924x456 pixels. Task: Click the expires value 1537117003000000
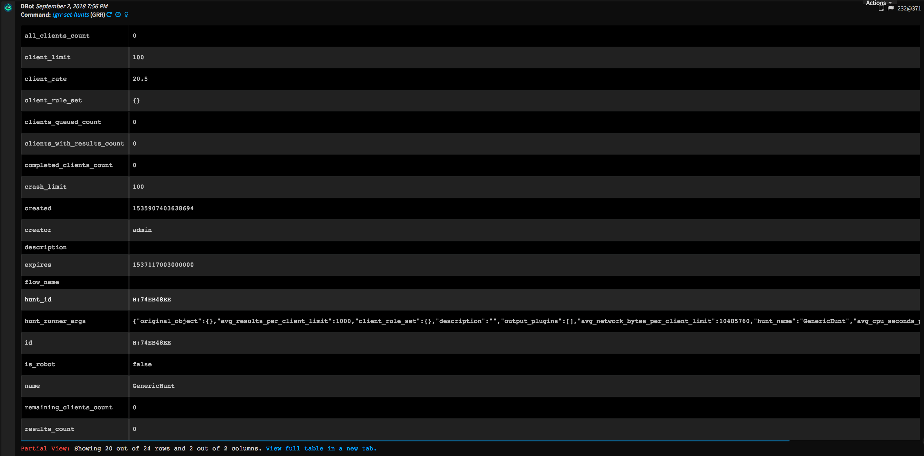click(163, 265)
